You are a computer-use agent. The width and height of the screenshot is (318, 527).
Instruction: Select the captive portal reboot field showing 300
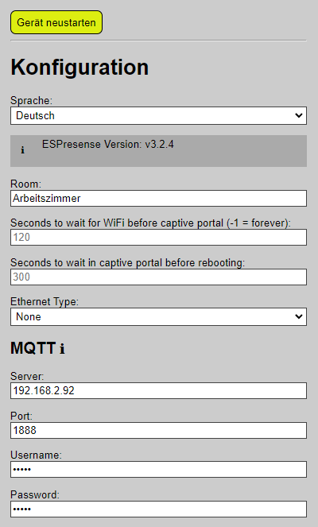(x=158, y=277)
